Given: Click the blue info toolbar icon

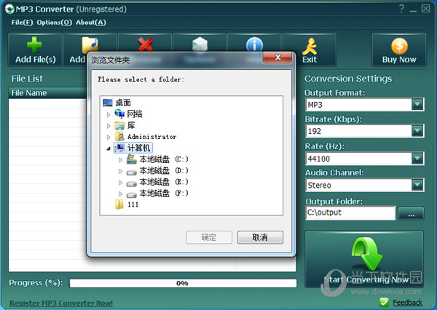Looking at the screenshot, I should click(x=254, y=44).
